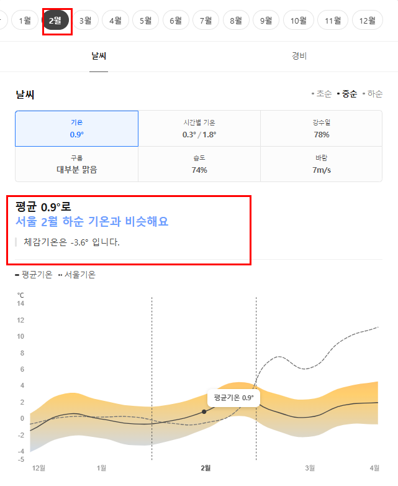398x486 pixels.
Task: Select the 5월 month chip
Action: pyautogui.click(x=145, y=21)
